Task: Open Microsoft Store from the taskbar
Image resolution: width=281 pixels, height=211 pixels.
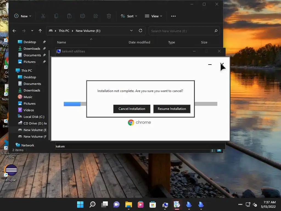Action: [x=153, y=204]
